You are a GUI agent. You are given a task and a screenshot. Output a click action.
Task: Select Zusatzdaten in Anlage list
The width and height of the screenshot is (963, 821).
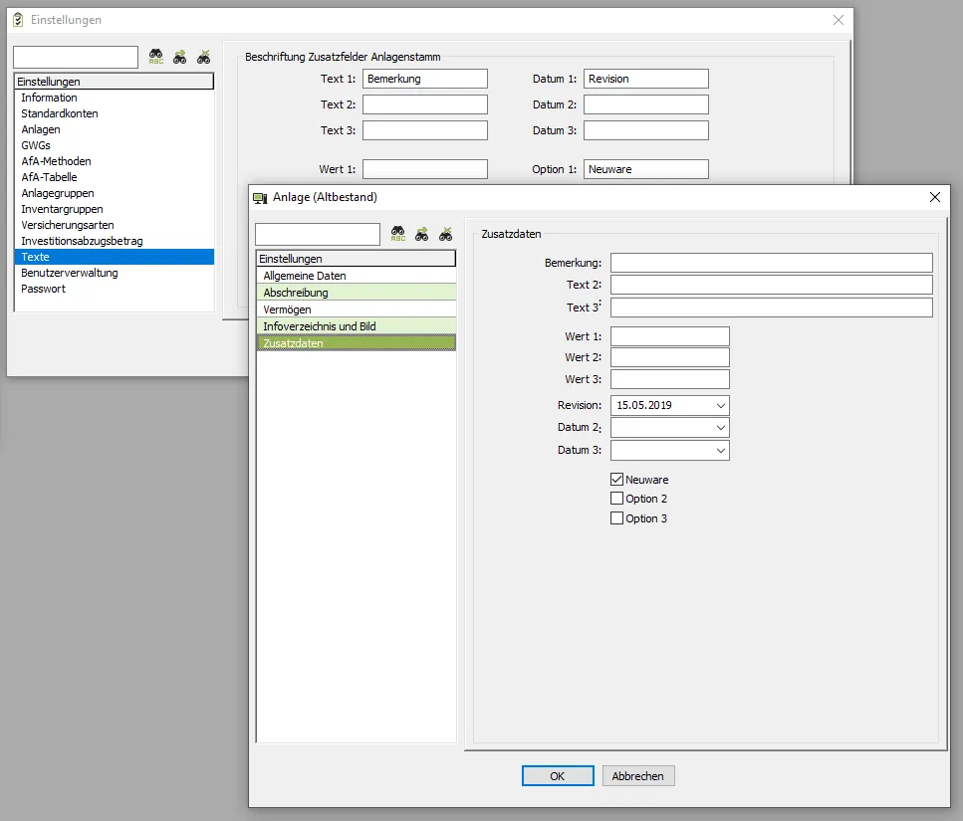coord(357,343)
